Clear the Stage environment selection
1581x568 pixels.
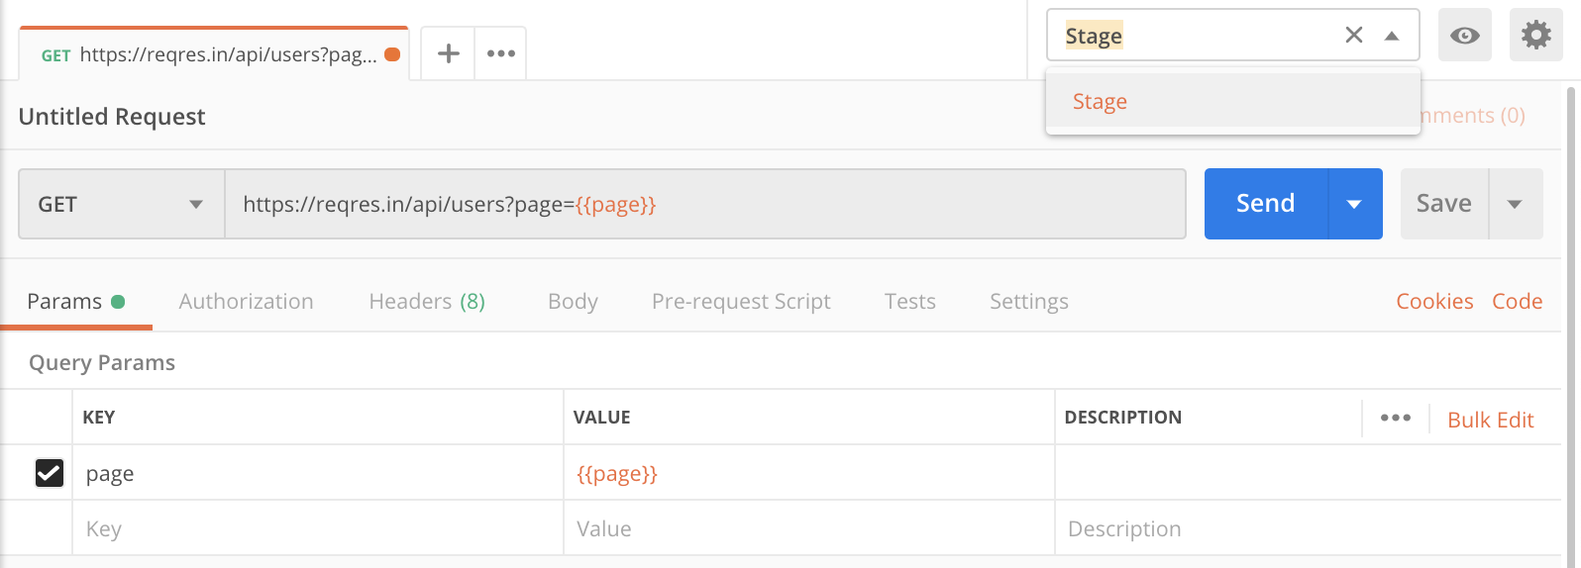pos(1353,36)
